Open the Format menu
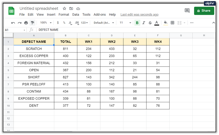 point(64,15)
